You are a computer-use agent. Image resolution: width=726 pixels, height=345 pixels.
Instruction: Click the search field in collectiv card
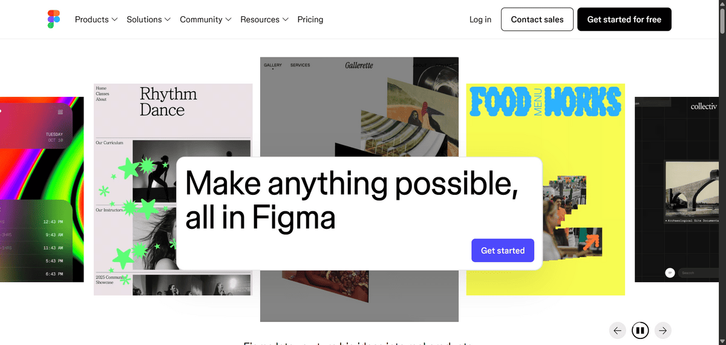coord(698,273)
